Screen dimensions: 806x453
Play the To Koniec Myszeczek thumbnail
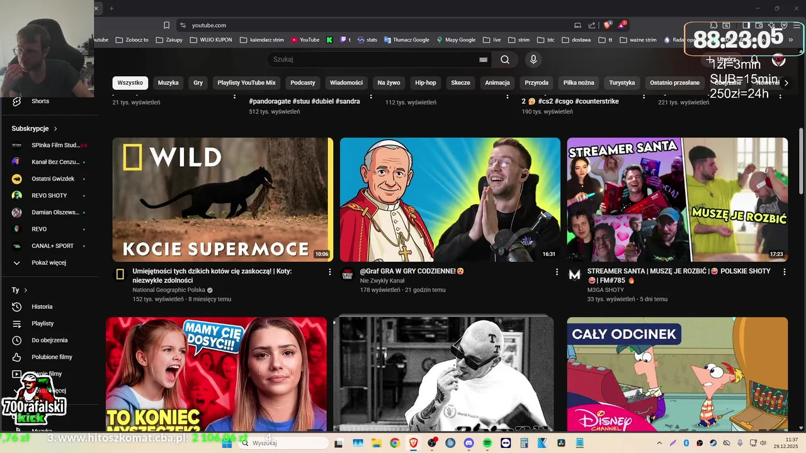point(216,374)
